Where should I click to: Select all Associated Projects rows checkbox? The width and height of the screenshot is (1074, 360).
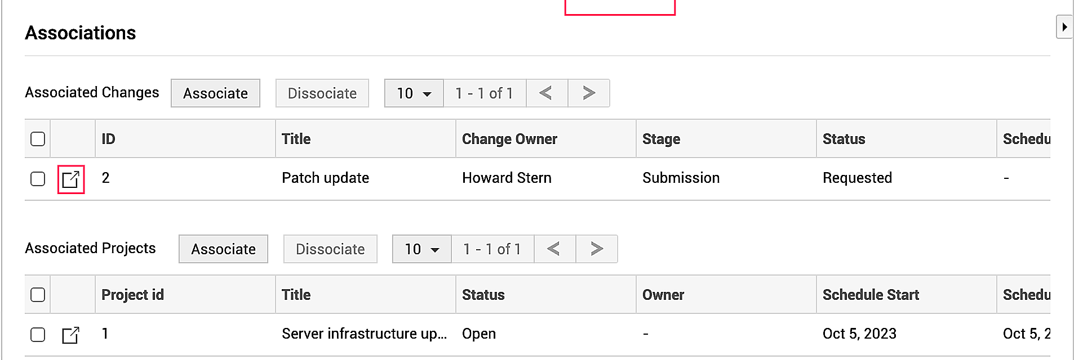coord(38,295)
